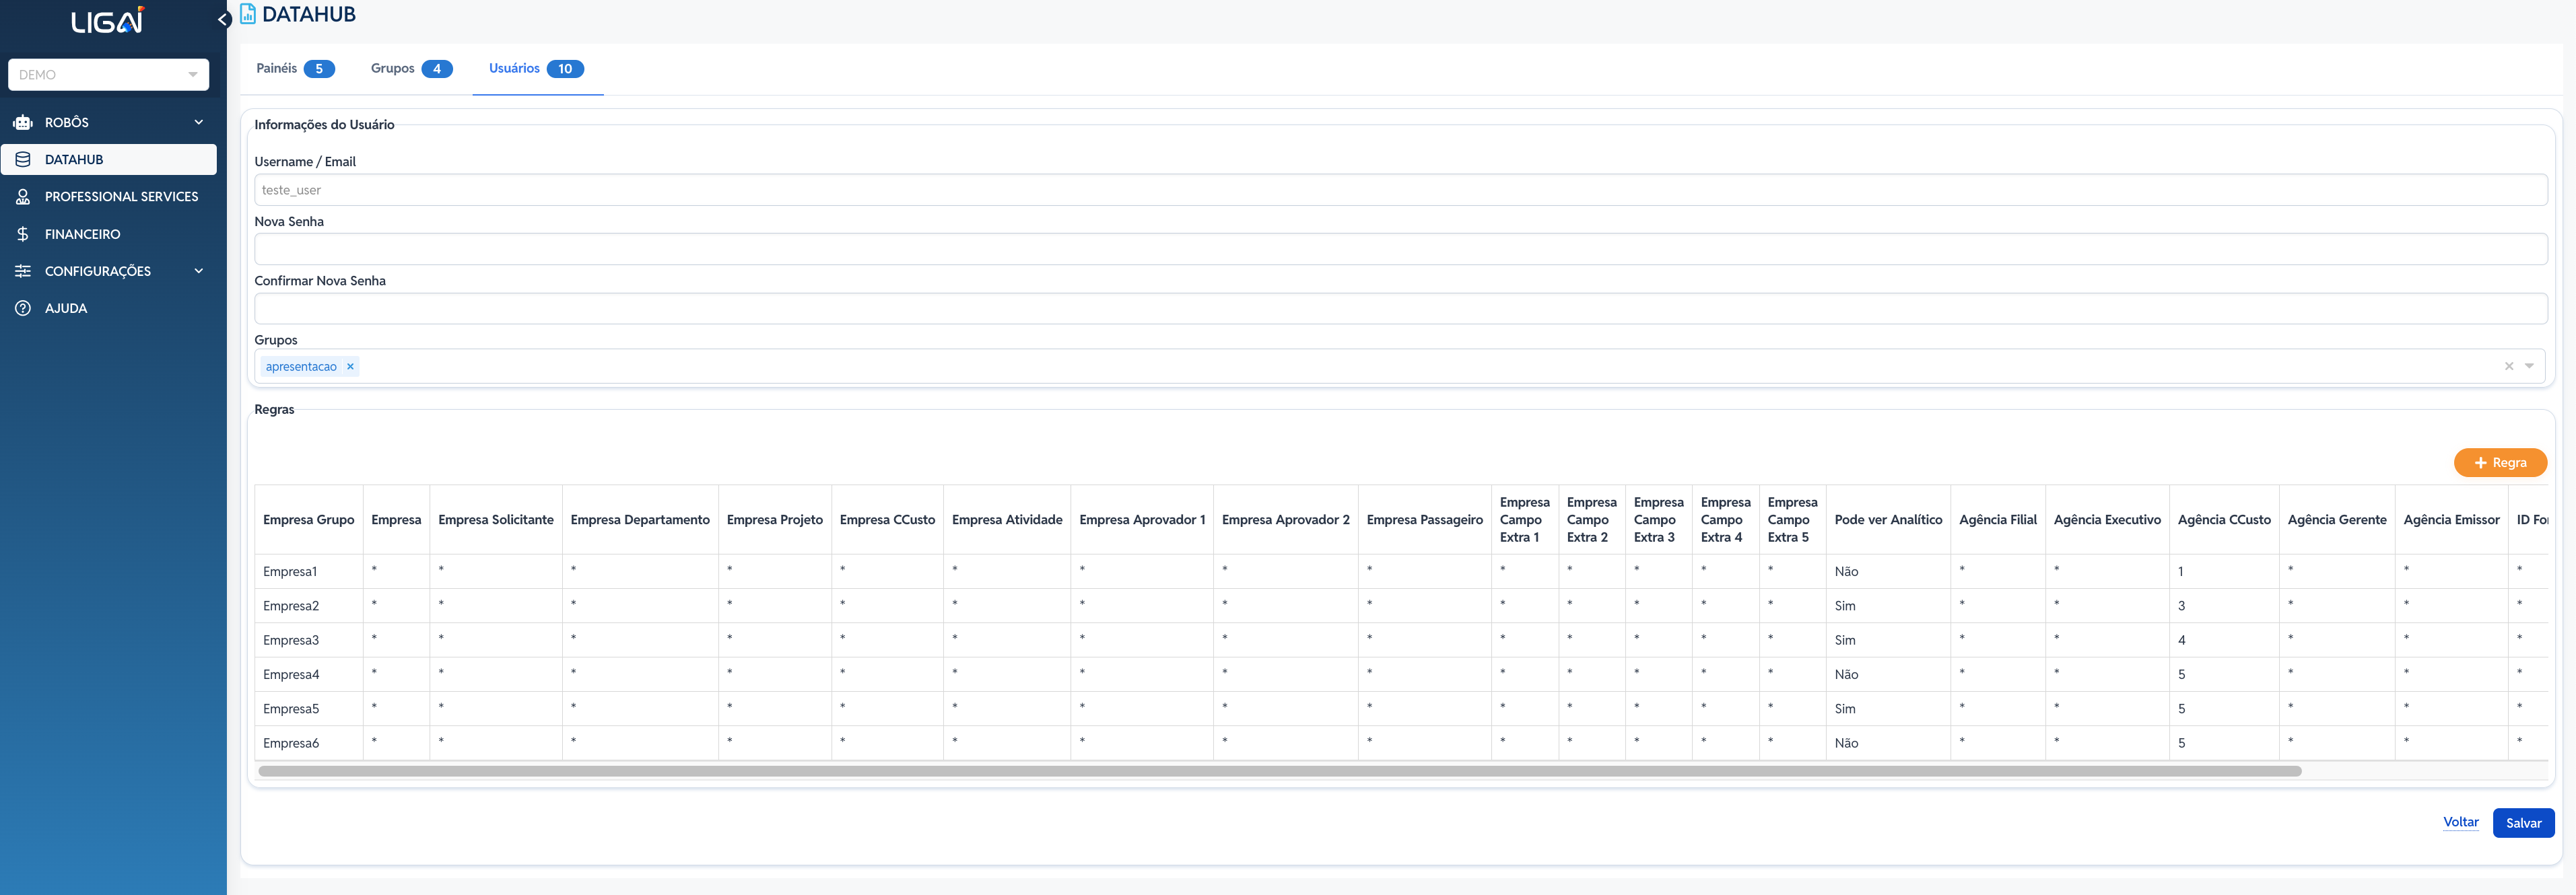Click the Datahub database icon in sidebar
The image size is (2576, 895).
point(23,159)
